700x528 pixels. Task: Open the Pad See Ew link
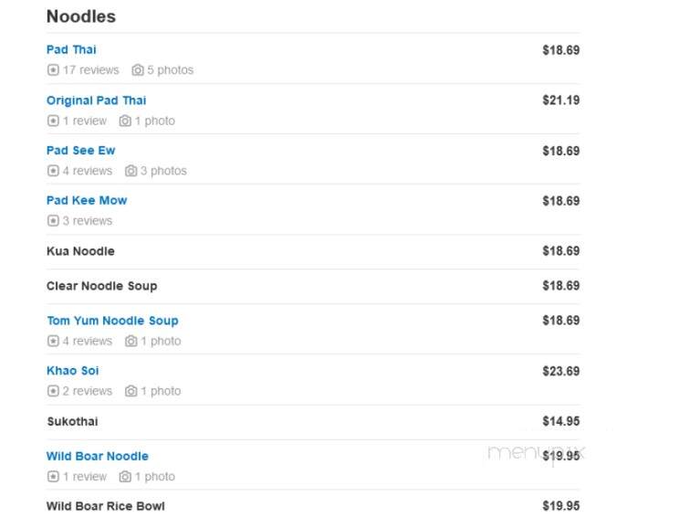tap(81, 151)
